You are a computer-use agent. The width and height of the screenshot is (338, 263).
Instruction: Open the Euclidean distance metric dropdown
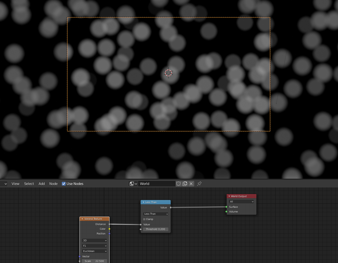[94, 251]
